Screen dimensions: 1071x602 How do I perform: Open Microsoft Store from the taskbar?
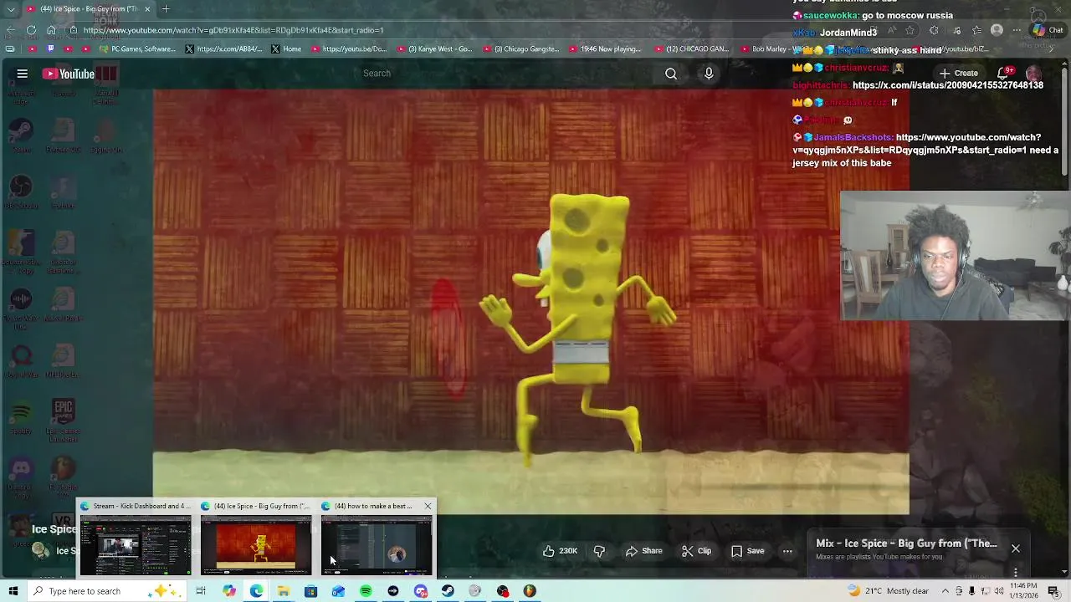coord(310,591)
